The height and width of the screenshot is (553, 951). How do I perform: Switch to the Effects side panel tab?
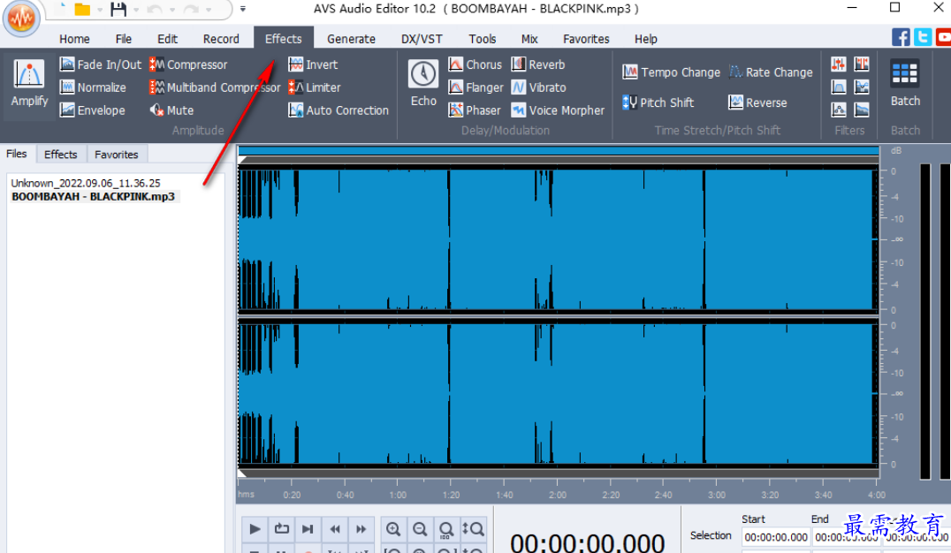point(61,154)
